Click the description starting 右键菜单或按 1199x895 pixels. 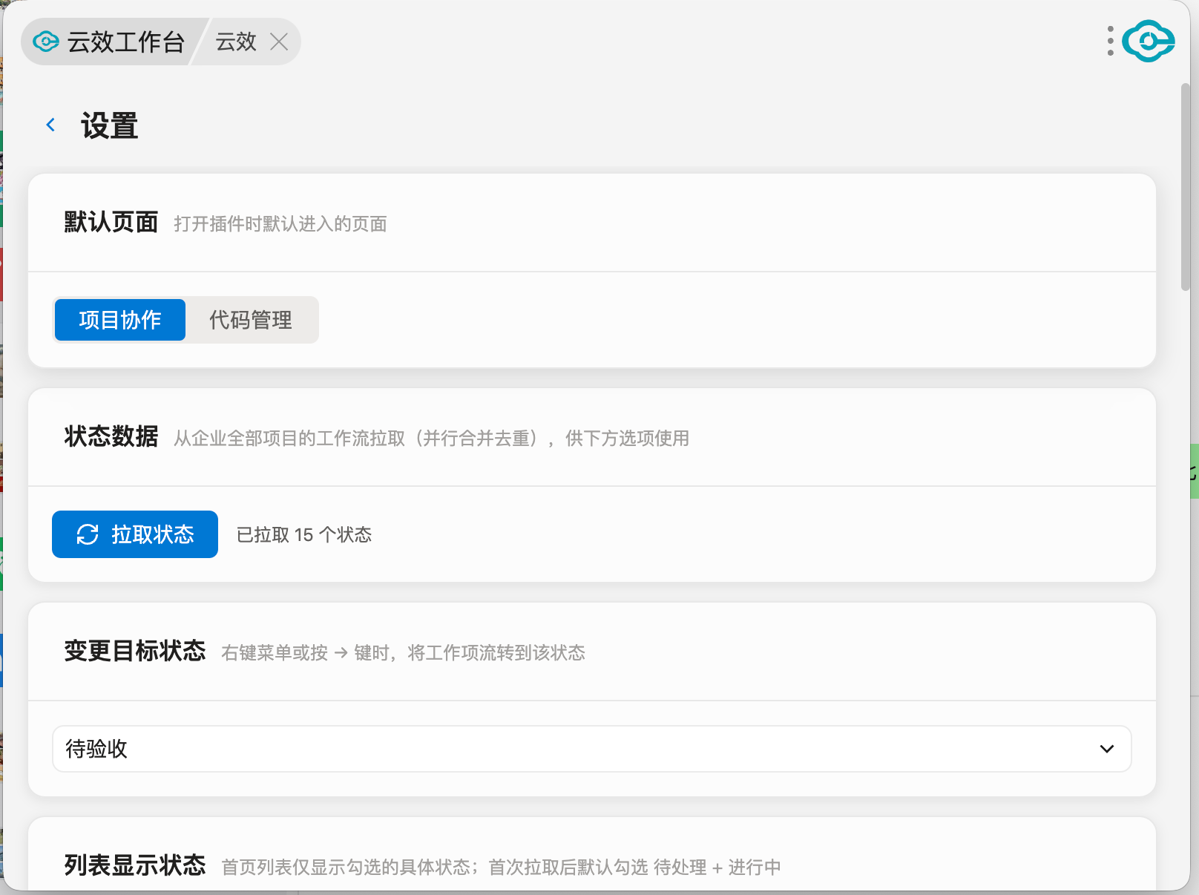(x=404, y=653)
